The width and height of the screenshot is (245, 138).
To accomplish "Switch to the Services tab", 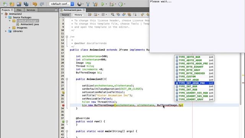I will coord(31,10).
